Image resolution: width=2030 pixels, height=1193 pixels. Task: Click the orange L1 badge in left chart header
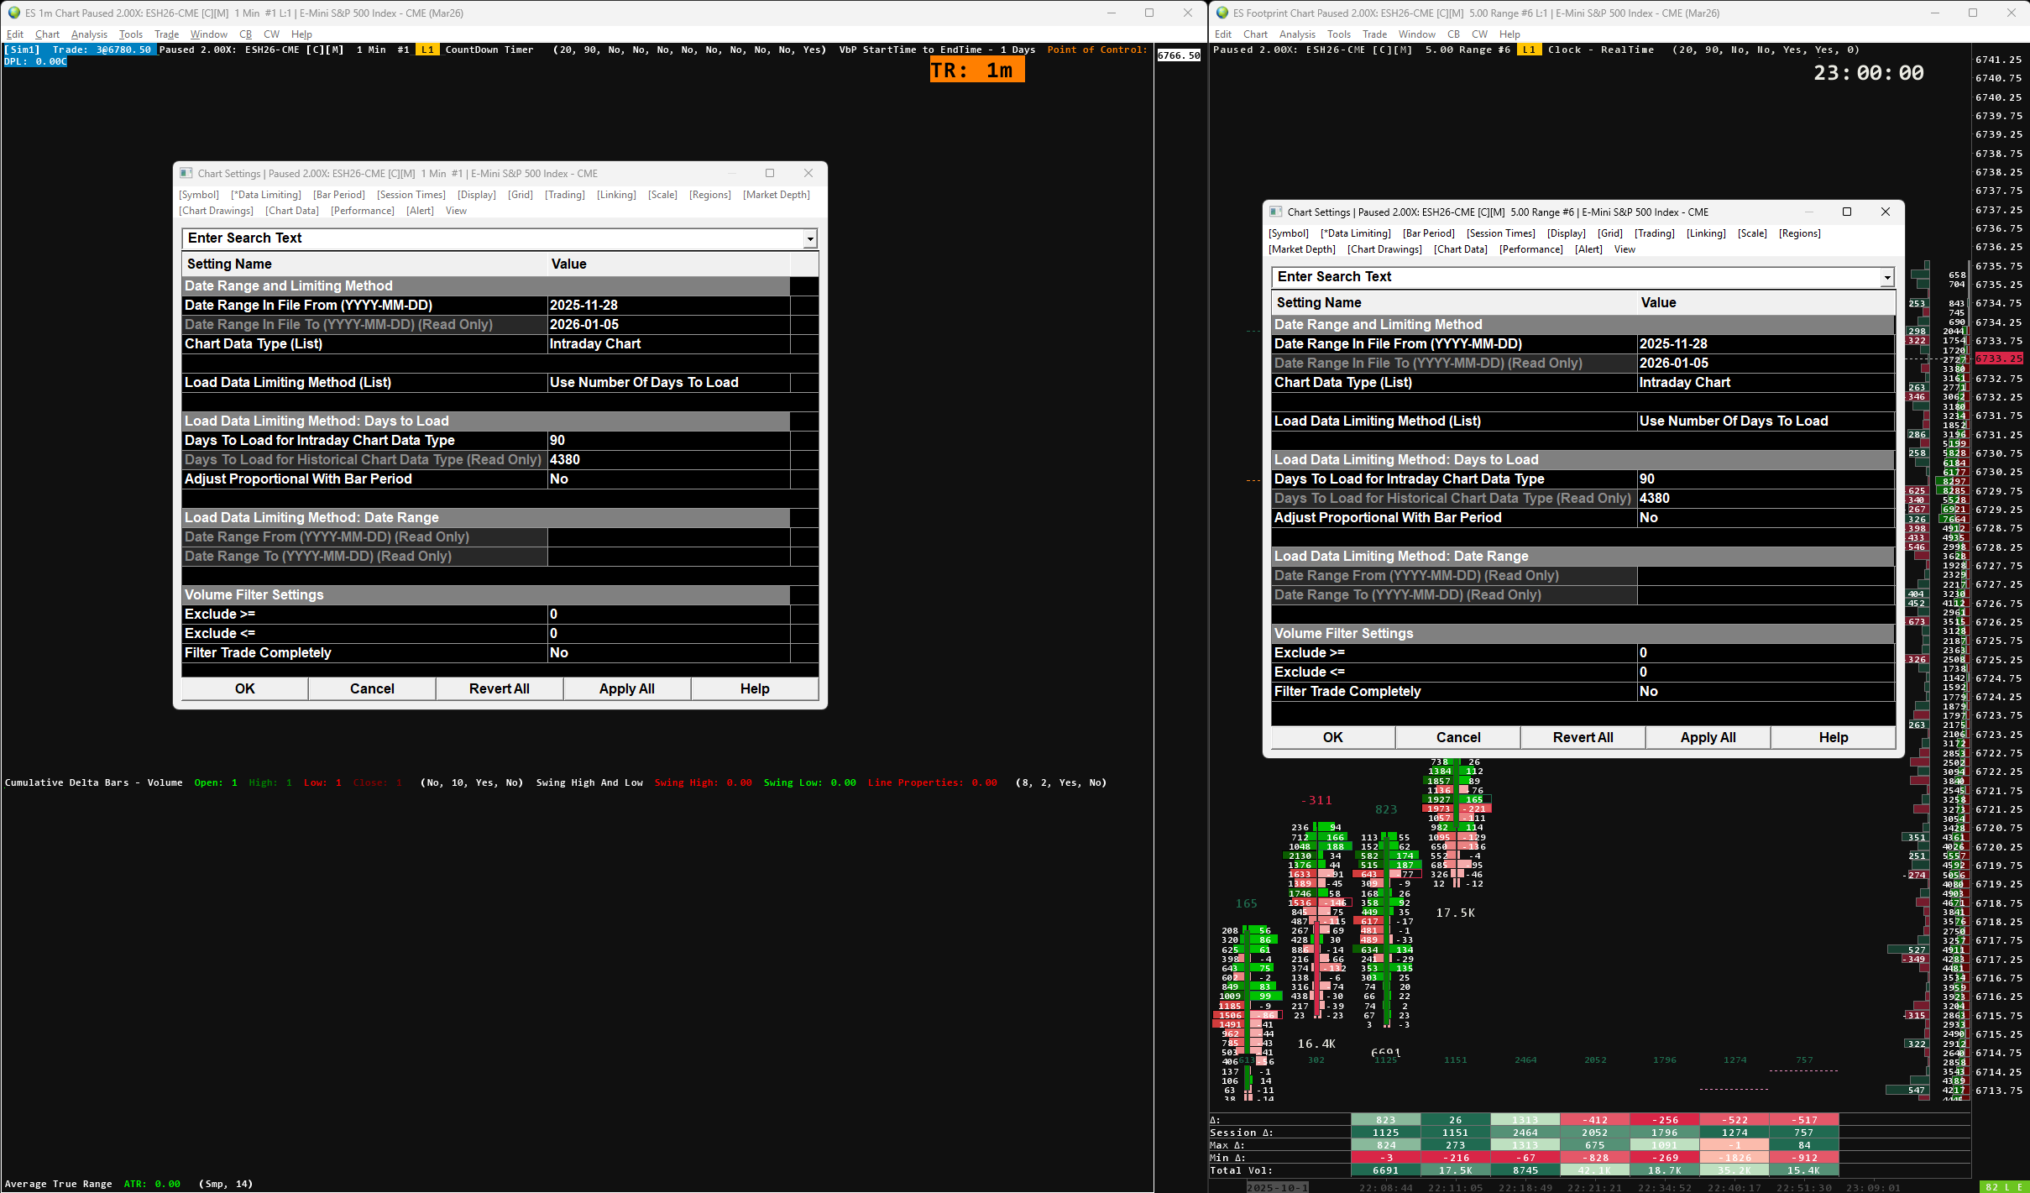click(427, 50)
